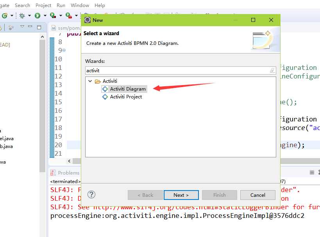
Task: Open the New Java Class dropdown arrow
Action: [12, 16]
